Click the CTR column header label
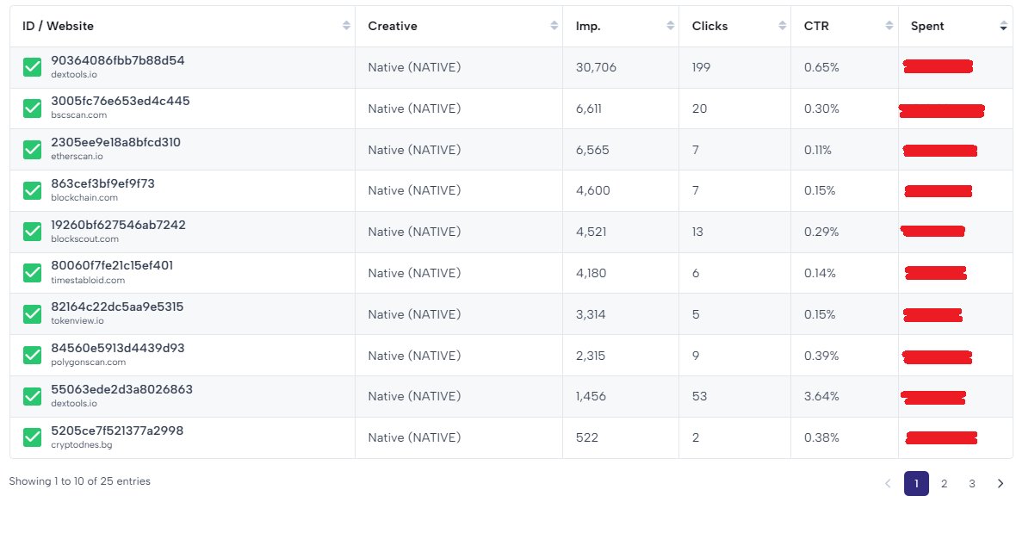This screenshot has width=1016, height=533. click(x=816, y=26)
